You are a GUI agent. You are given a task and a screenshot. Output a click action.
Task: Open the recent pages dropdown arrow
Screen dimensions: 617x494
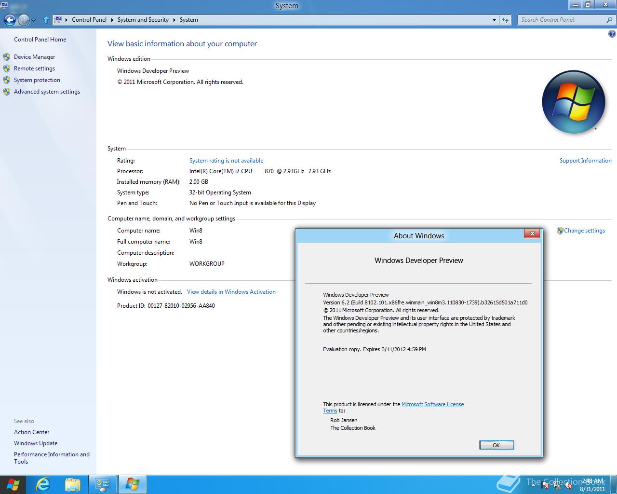click(34, 20)
